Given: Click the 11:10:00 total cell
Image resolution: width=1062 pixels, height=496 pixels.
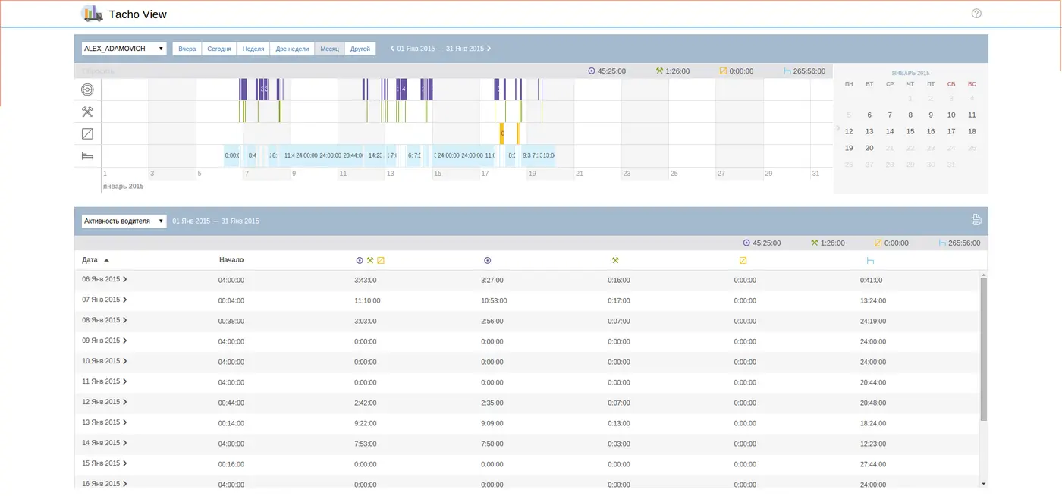Looking at the screenshot, I should click(x=367, y=300).
